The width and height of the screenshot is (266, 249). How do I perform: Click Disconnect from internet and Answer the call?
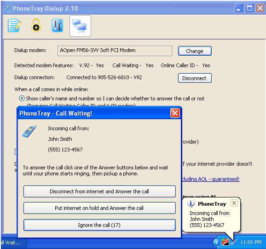99,191
